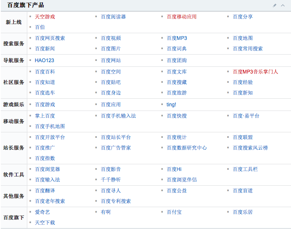Viewport: 291px width, 229px height.
Task: Click the red 百度移动应用 link
Action: [182, 17]
